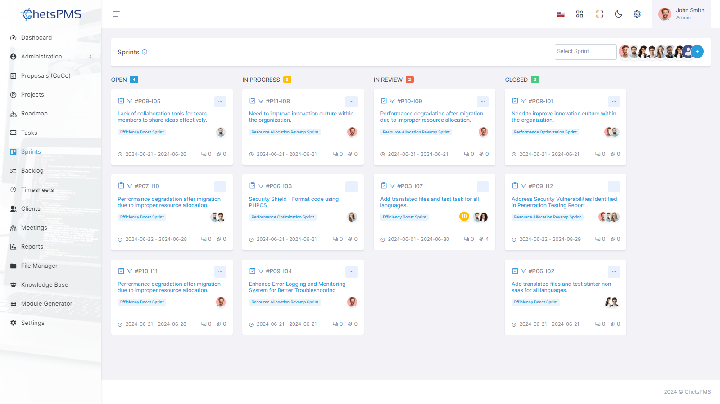Open the John Smith profile menu

[x=681, y=14]
